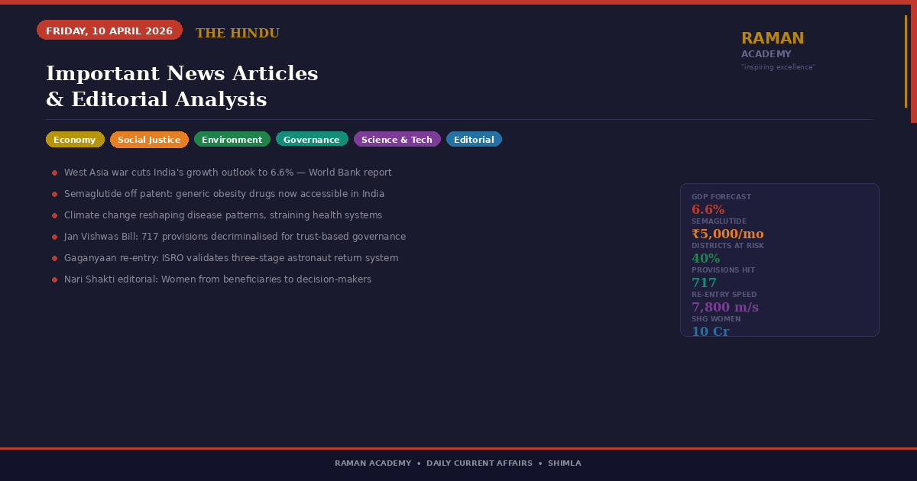Viewport: 917px width, 481px height.
Task: Switch to the Editorial tag
Action: click(x=474, y=140)
